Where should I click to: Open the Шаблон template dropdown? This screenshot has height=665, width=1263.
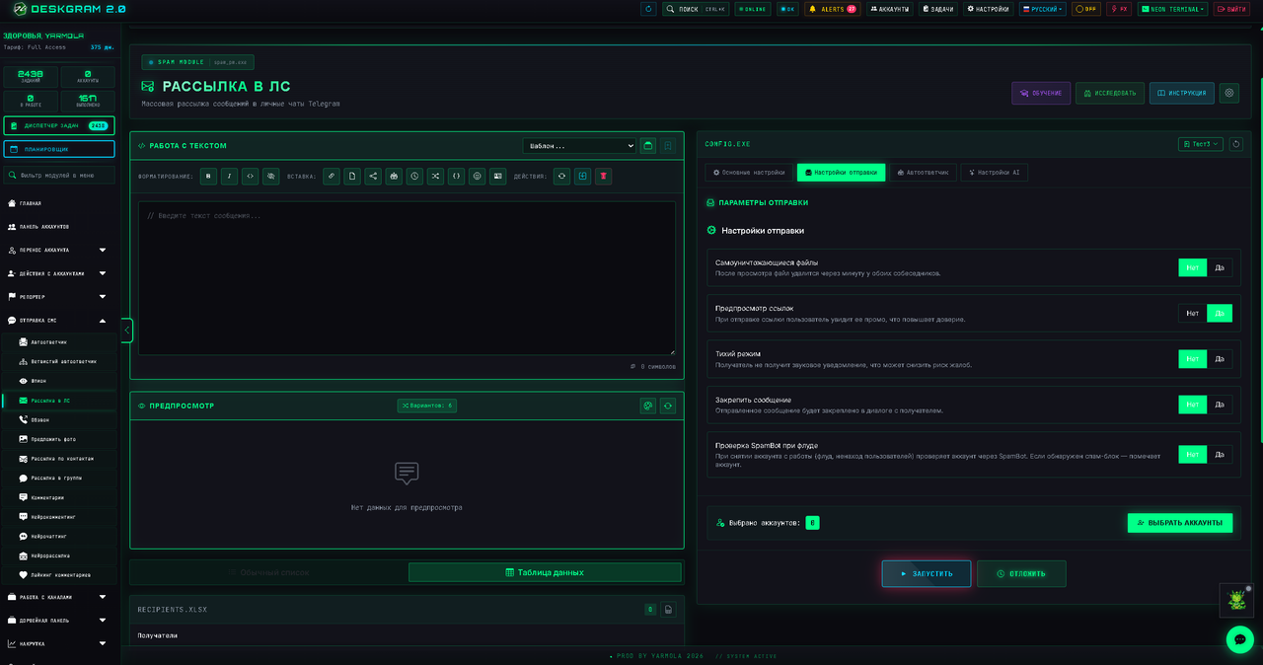(579, 146)
